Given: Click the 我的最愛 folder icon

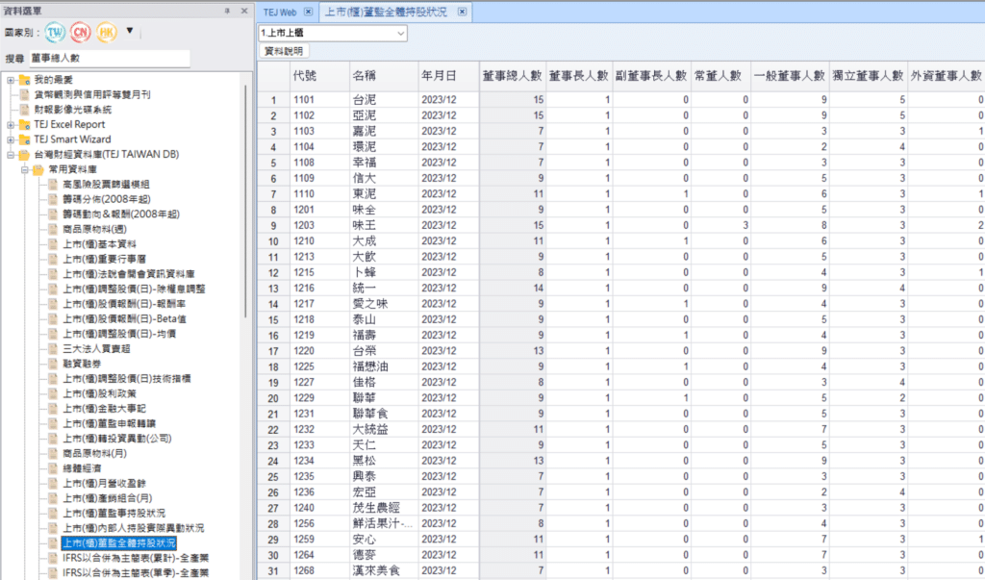Looking at the screenshot, I should pos(24,80).
